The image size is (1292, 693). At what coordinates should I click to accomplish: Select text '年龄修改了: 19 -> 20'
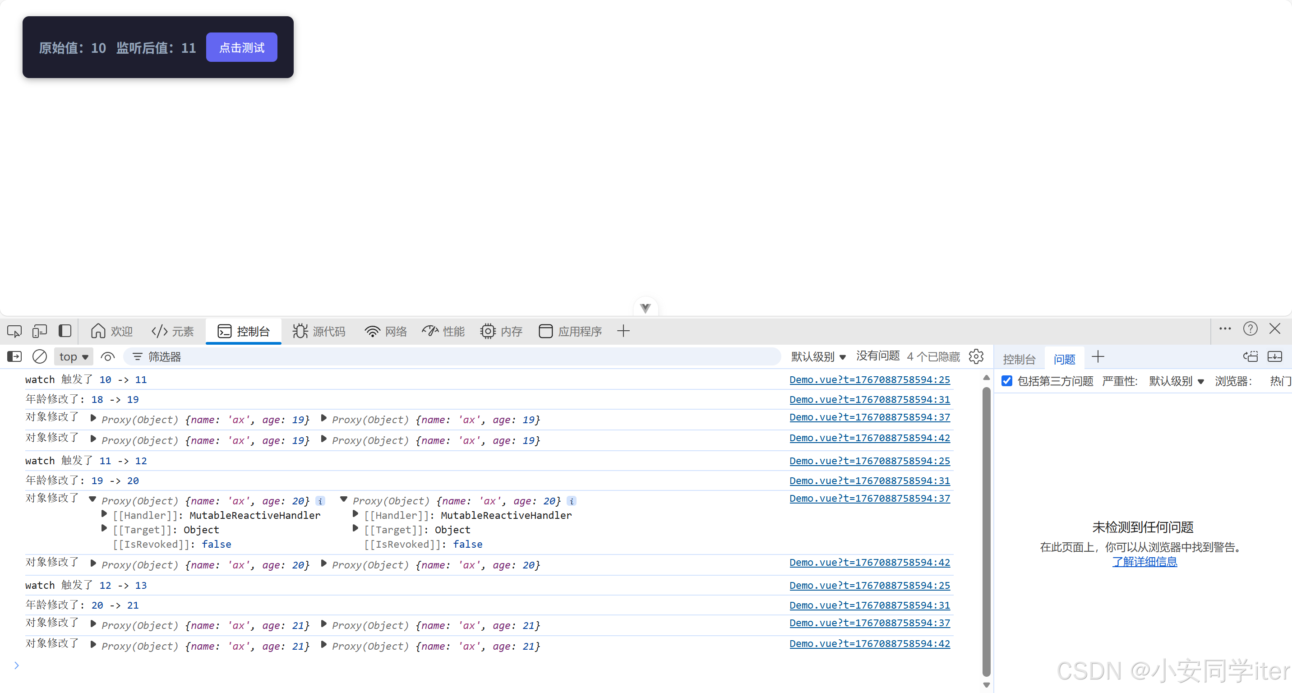point(82,480)
